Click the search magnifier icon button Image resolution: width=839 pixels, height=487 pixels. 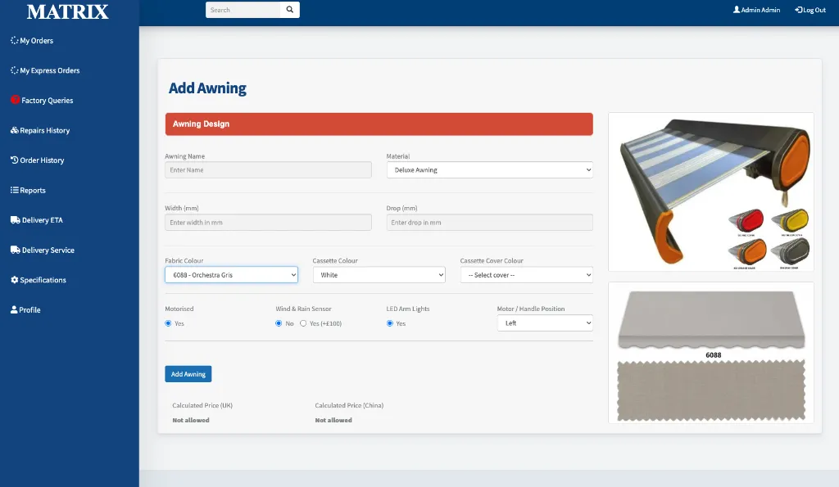click(289, 10)
